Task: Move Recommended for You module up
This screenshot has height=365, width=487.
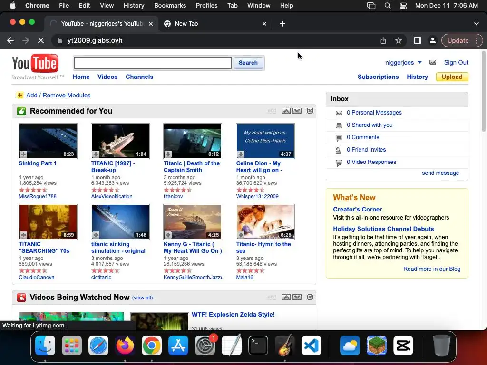Action: (x=286, y=111)
